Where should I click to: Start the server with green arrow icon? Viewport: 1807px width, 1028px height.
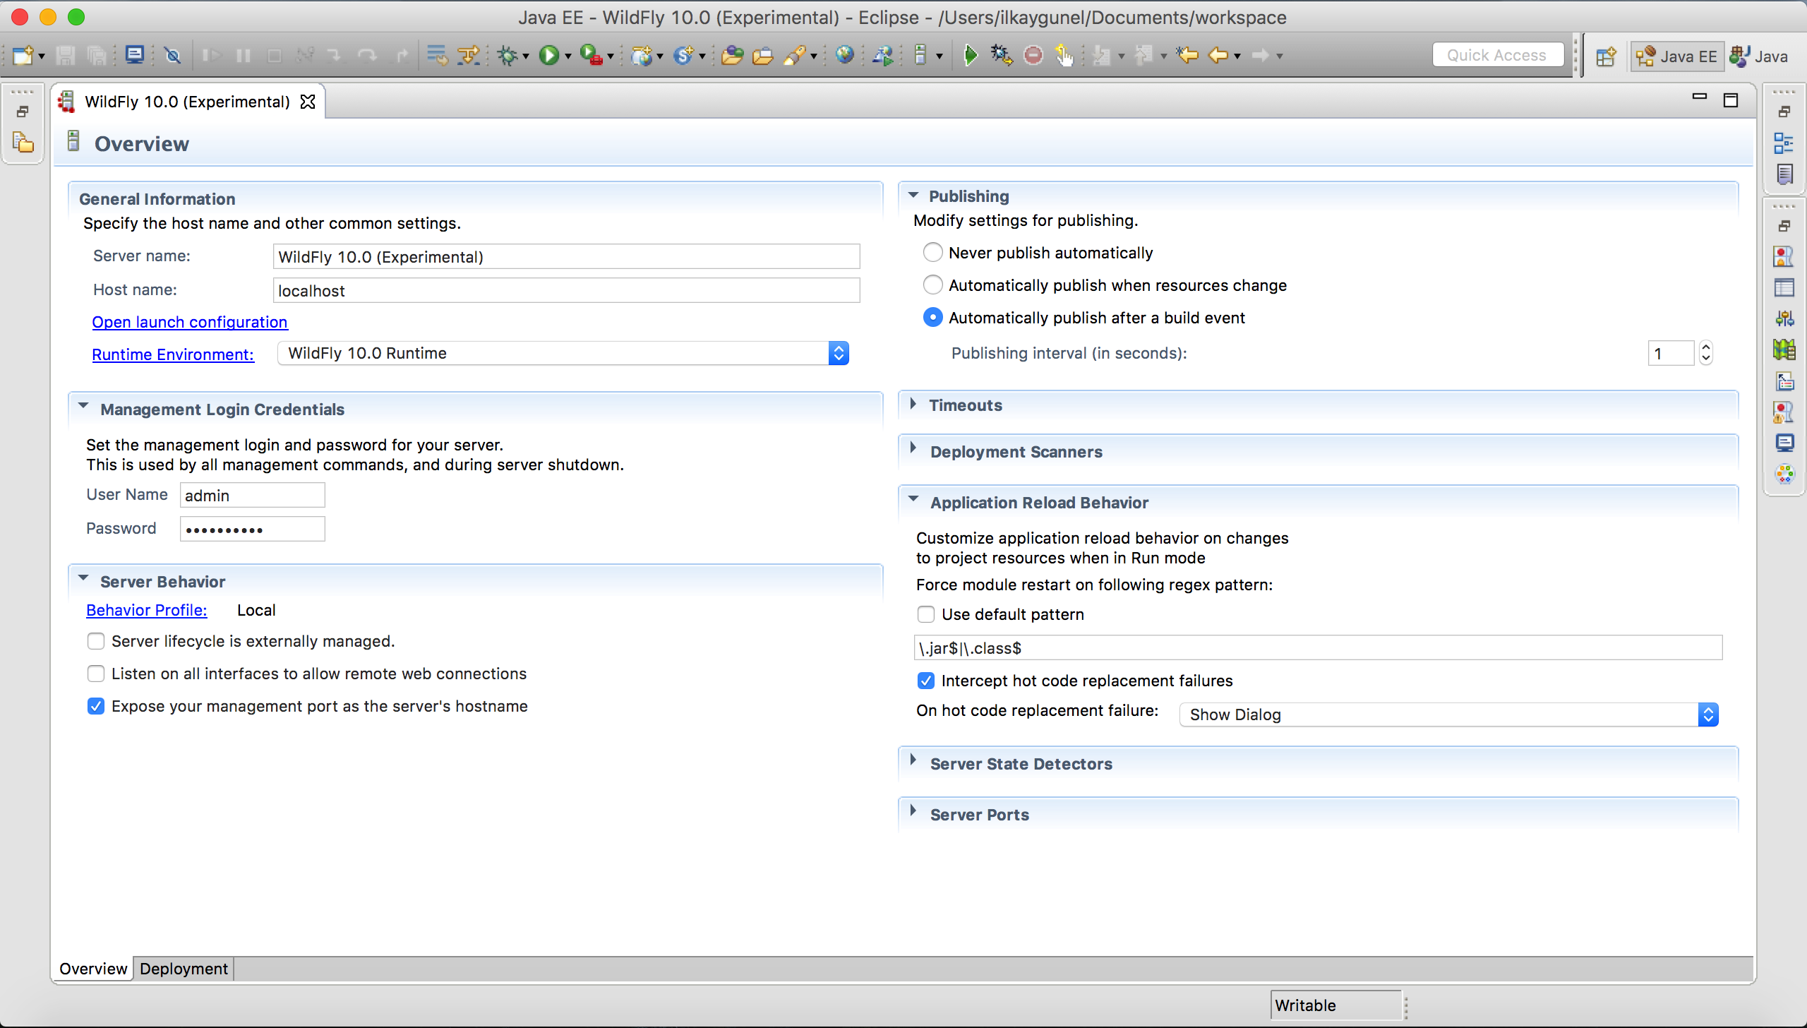click(971, 55)
